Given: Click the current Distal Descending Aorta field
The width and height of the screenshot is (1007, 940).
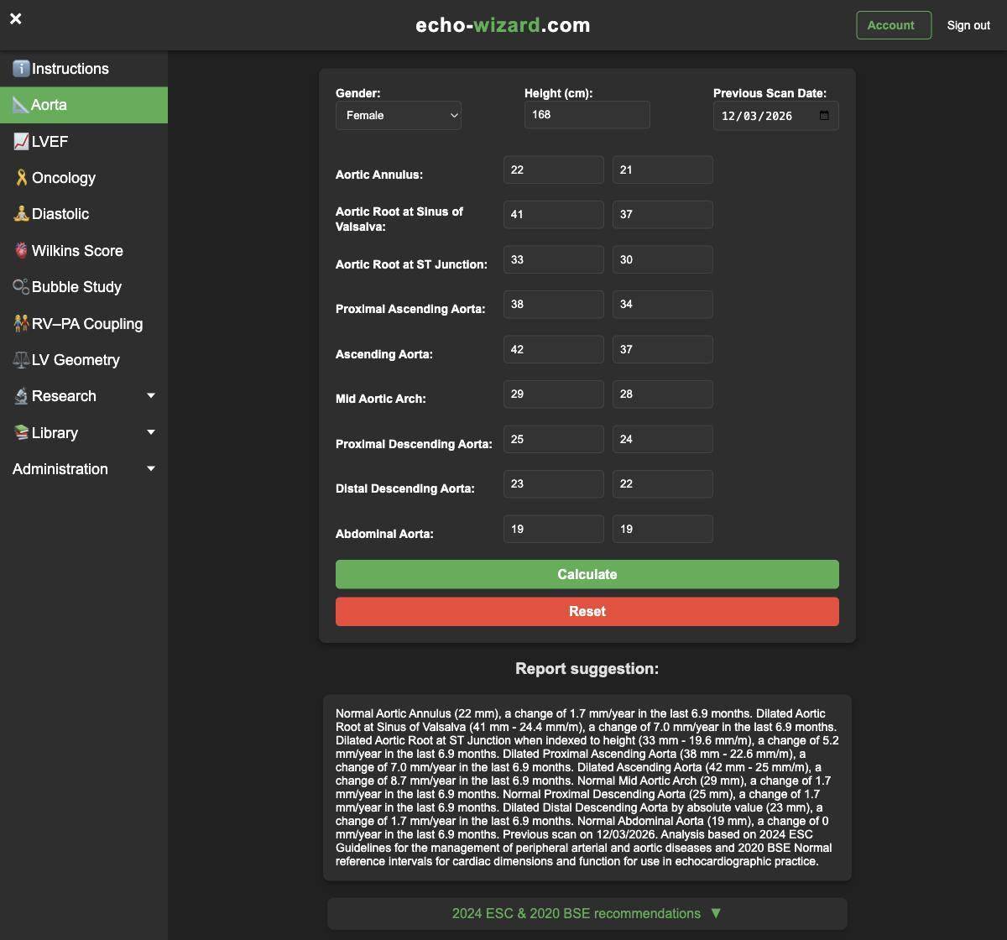Looking at the screenshot, I should tap(554, 484).
